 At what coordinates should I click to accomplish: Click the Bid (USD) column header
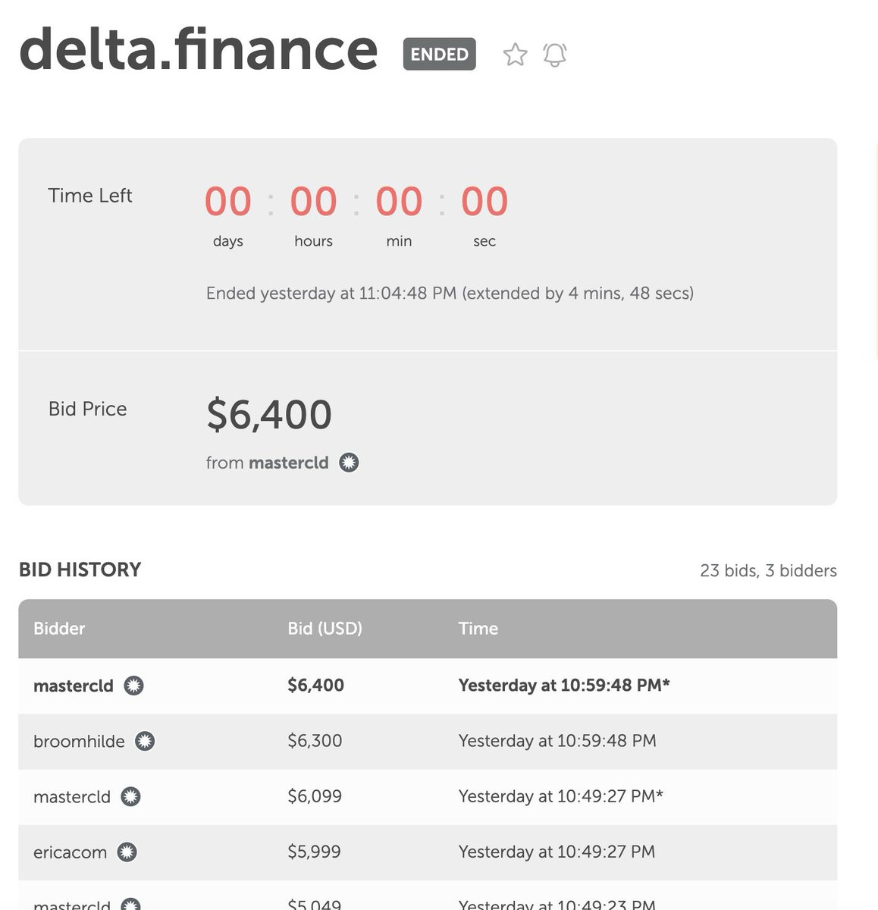click(x=325, y=629)
